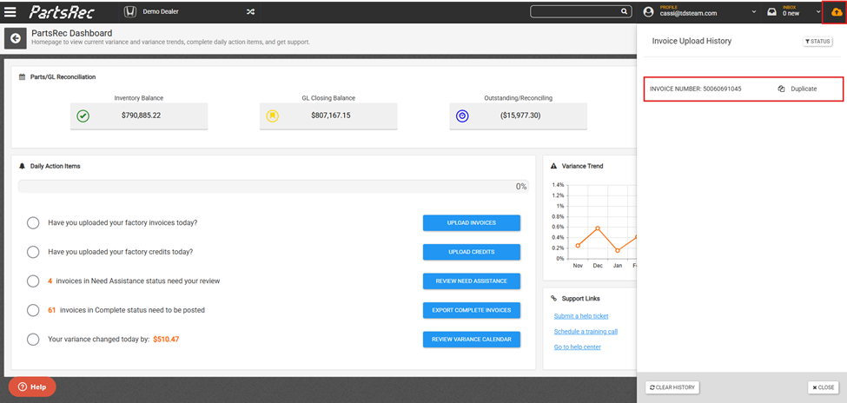Click the green checkmark Inventory Balance icon
Screen dimensions: 847x403
click(x=83, y=116)
